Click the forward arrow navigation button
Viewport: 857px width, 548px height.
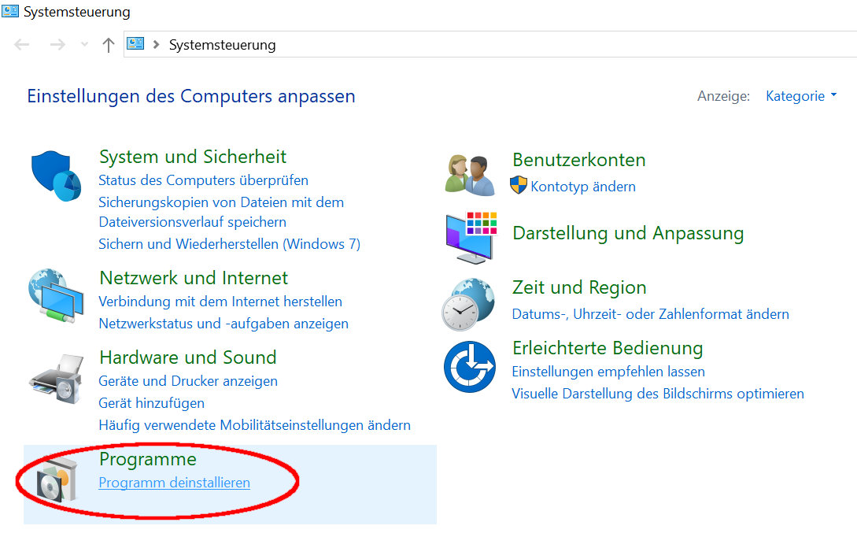point(57,44)
